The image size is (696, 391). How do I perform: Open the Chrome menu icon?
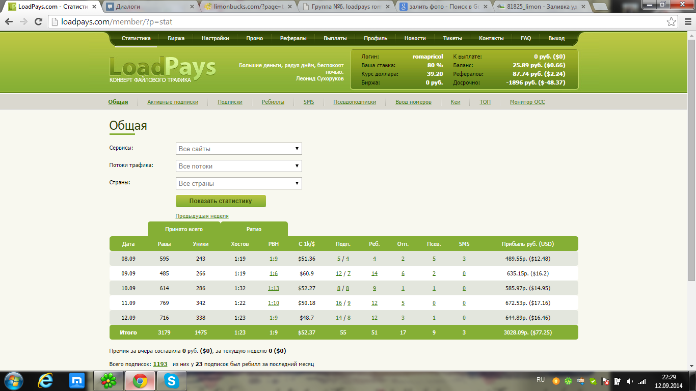(x=686, y=22)
